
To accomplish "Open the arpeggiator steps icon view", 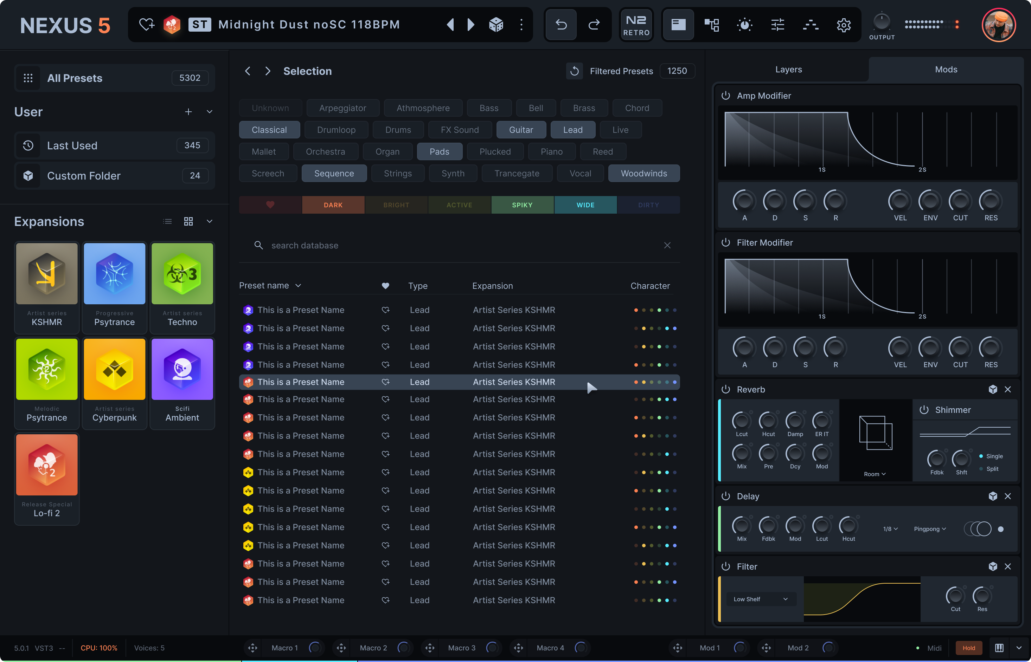I will 811,25.
